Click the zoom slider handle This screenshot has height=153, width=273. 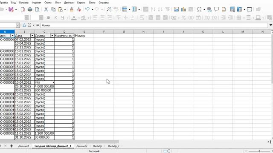(x=259, y=151)
